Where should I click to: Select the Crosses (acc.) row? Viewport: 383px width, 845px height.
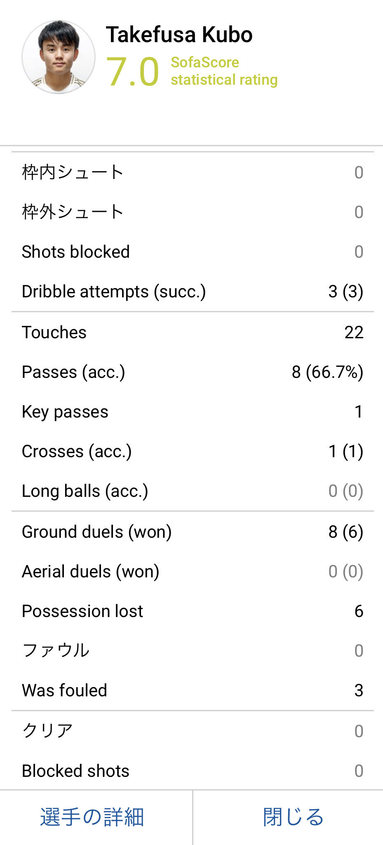click(x=193, y=451)
